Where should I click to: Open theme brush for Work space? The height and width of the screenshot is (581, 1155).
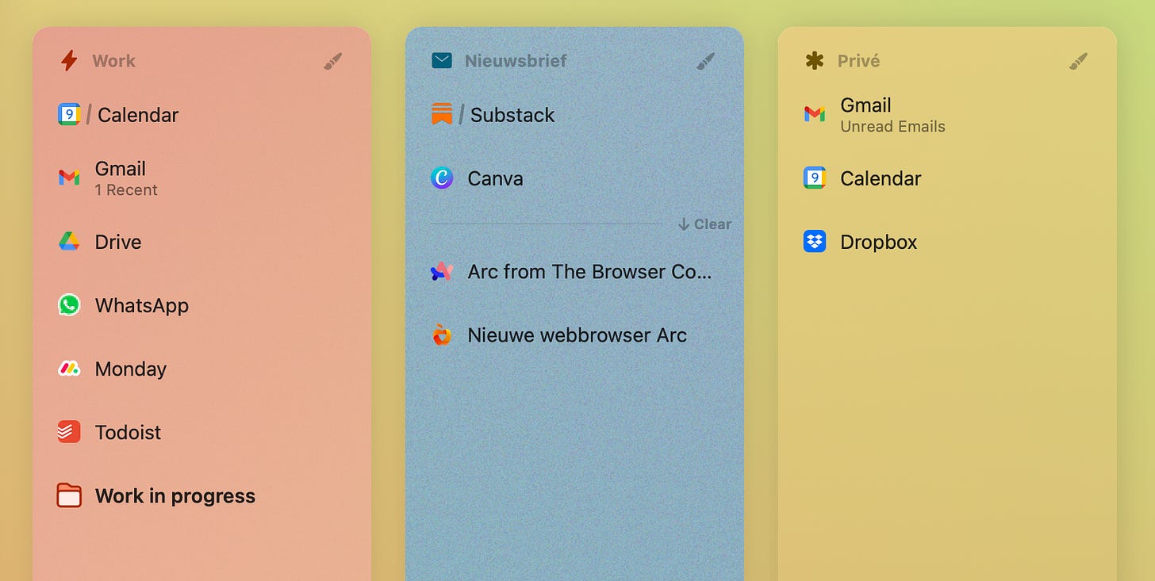click(333, 61)
